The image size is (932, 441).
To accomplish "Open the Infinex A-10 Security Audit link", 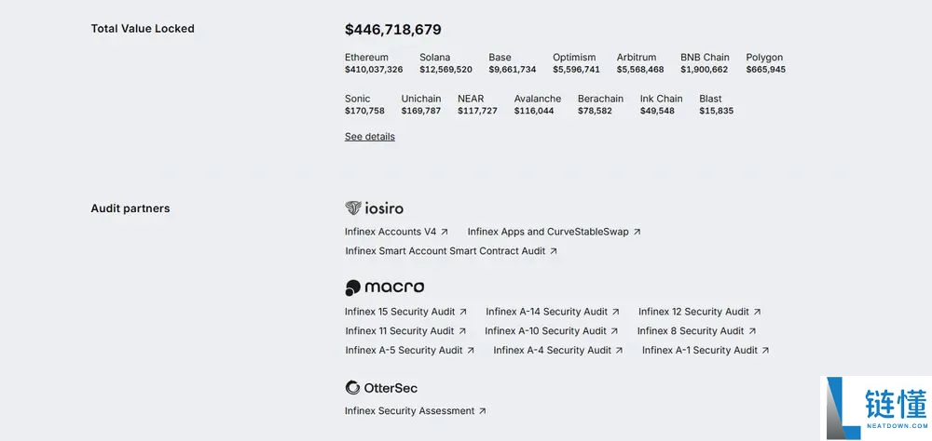I will [x=545, y=331].
